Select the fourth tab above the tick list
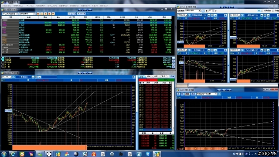The width and height of the screenshot is (279, 157). tap(163, 76)
